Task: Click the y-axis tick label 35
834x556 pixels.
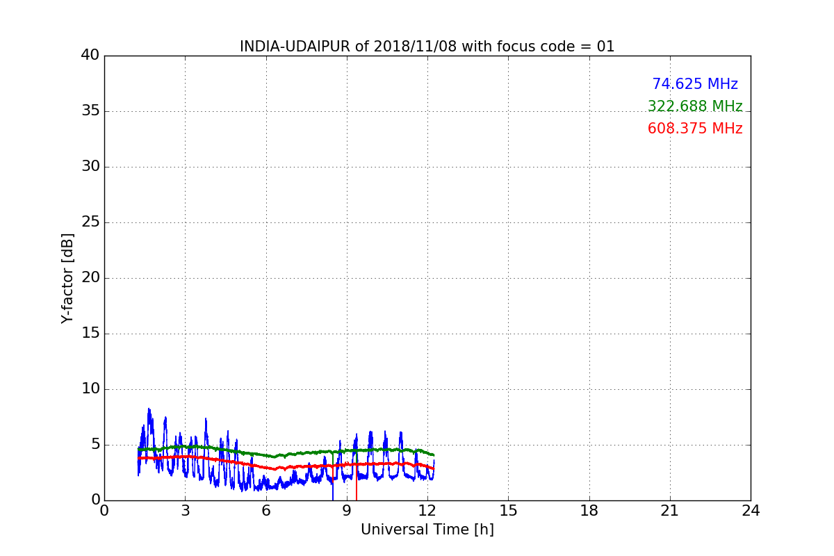Action: point(90,111)
